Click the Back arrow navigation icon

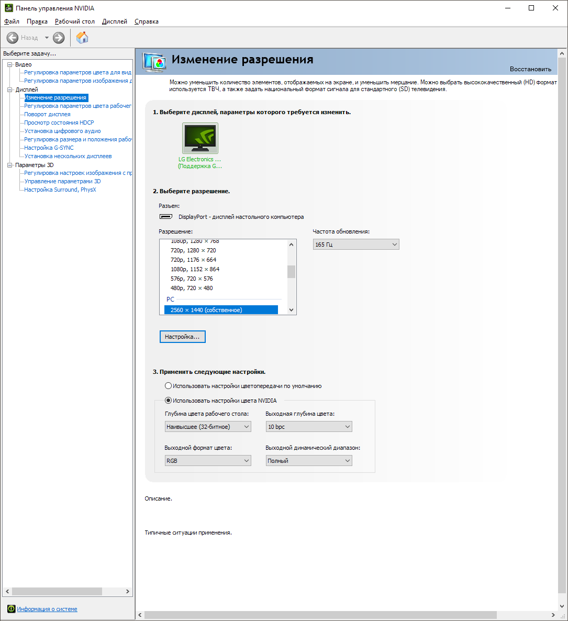pos(13,38)
